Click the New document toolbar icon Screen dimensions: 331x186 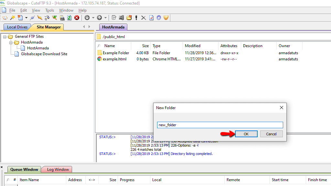click(20, 18)
